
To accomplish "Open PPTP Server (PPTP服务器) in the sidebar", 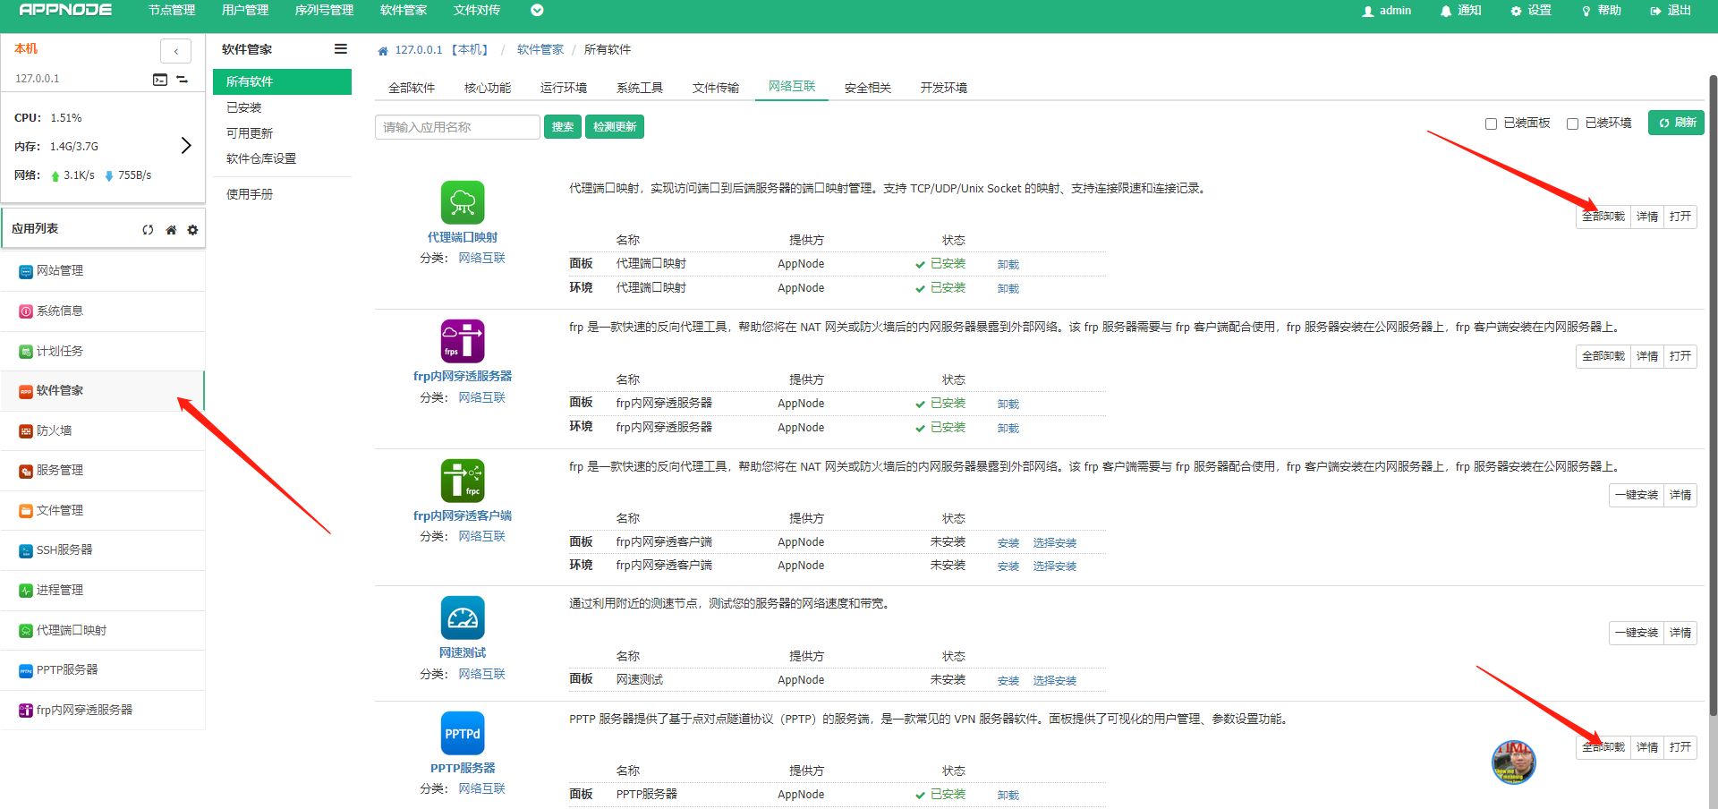I will click(x=103, y=670).
